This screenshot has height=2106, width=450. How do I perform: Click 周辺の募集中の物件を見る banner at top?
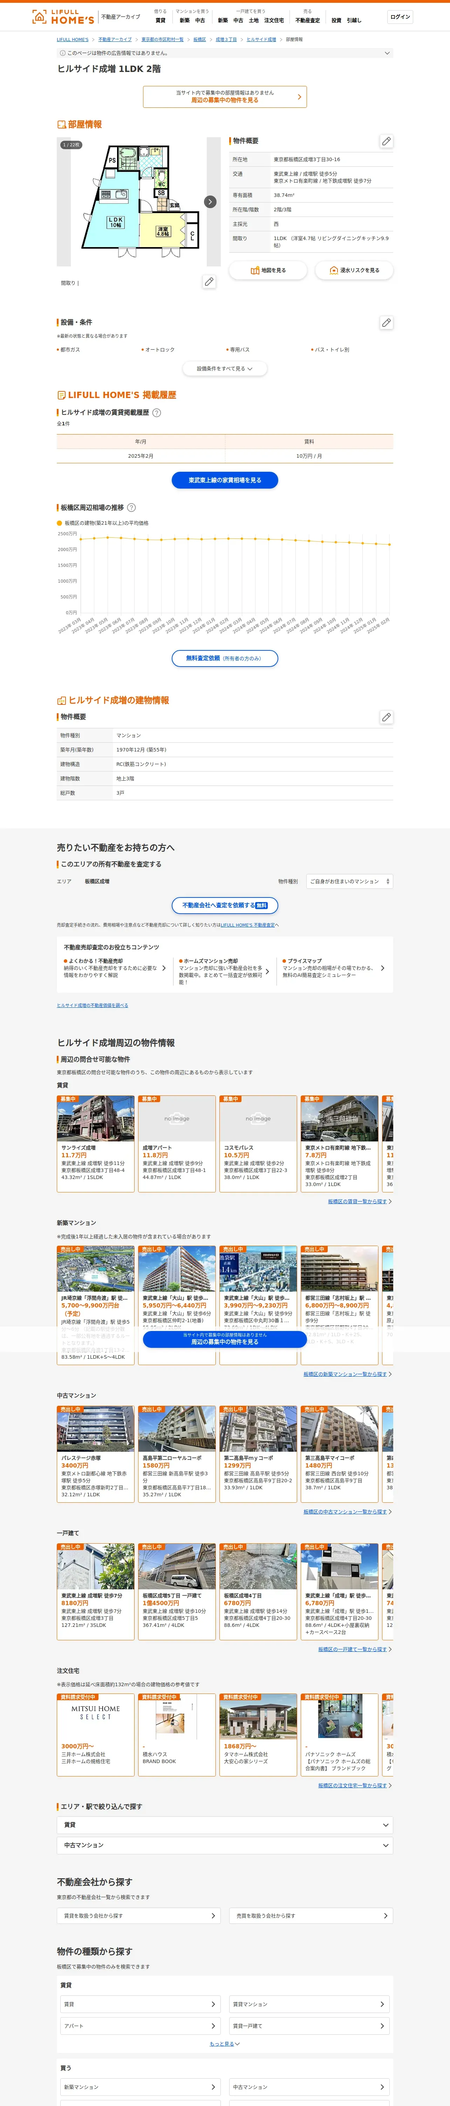225,97
